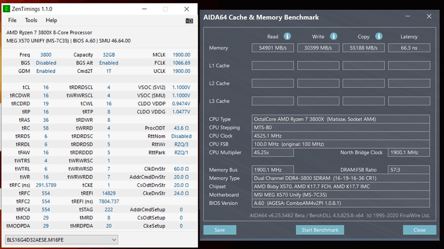
Task: Click the RttWr value RZQ/3
Action: pos(181,144)
